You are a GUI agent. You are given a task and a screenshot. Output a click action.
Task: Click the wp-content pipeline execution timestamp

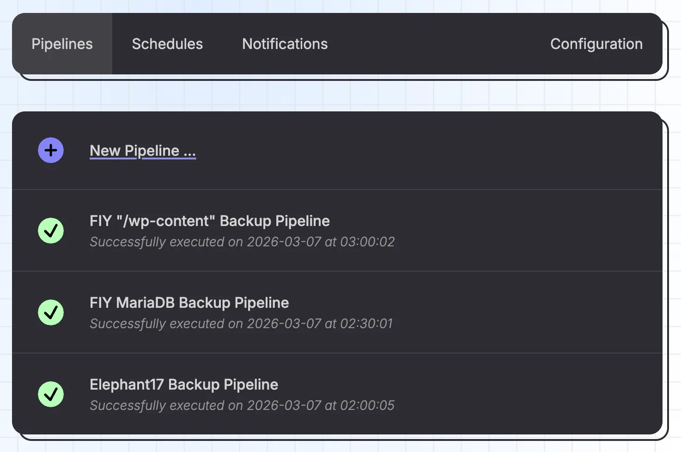(242, 241)
